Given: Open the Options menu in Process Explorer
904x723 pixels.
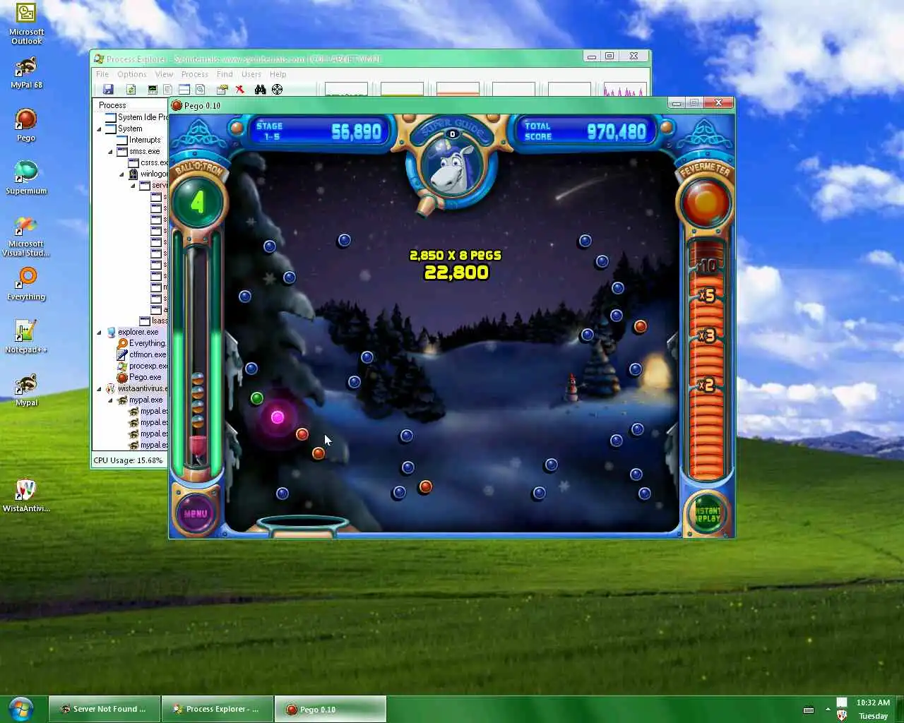Looking at the screenshot, I should coord(132,74).
